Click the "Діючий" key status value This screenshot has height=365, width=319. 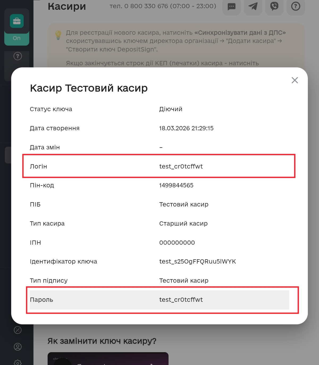coord(171,109)
